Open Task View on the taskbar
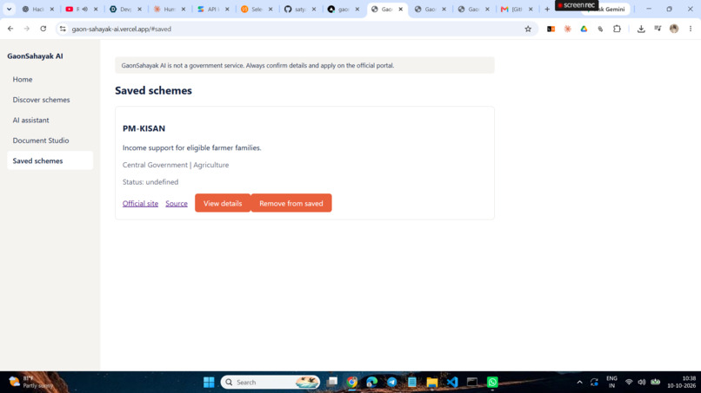Image resolution: width=701 pixels, height=393 pixels. click(332, 383)
